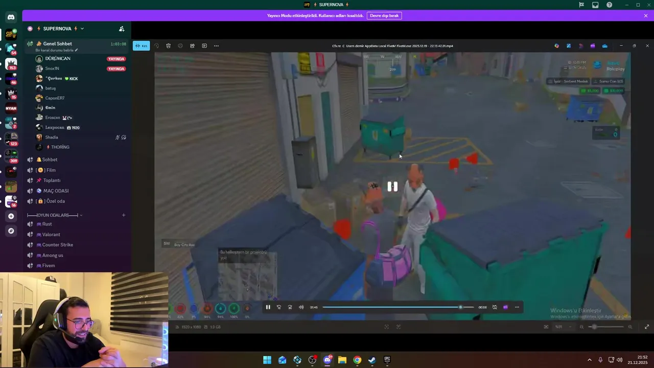Adjust the zoom level slider
This screenshot has height=368, width=654.
(x=605, y=327)
